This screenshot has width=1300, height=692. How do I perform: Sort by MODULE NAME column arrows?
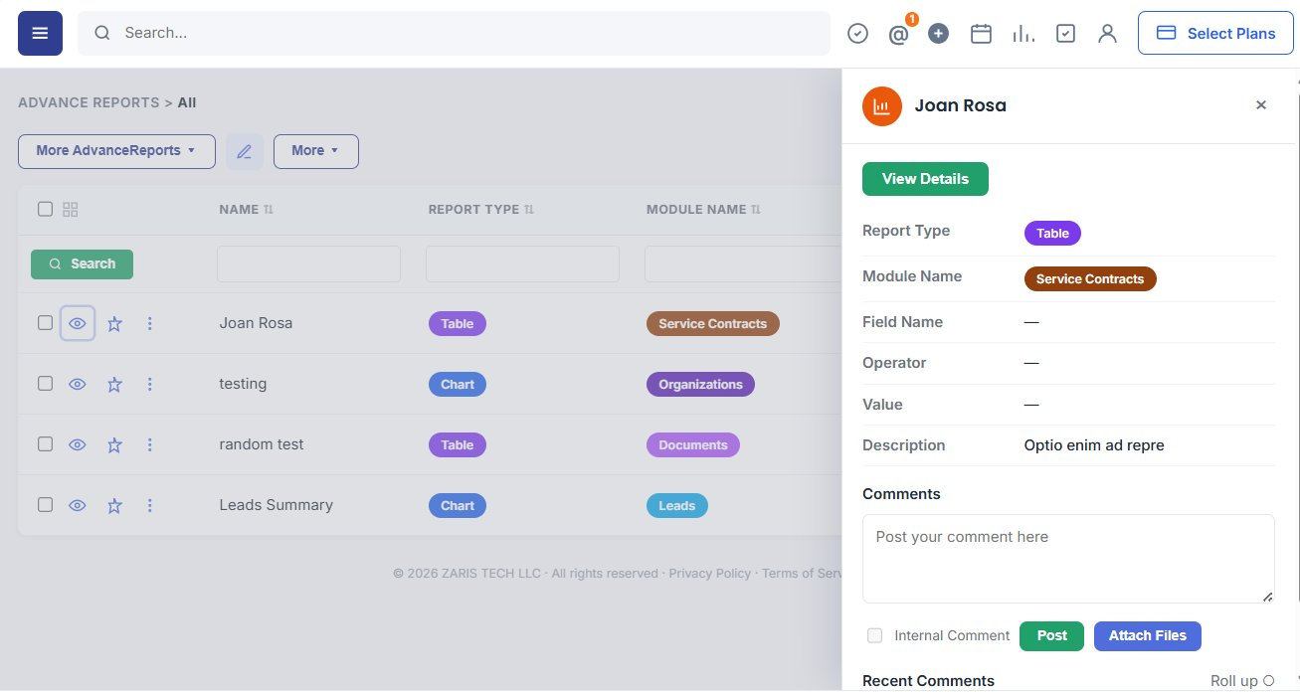click(756, 210)
